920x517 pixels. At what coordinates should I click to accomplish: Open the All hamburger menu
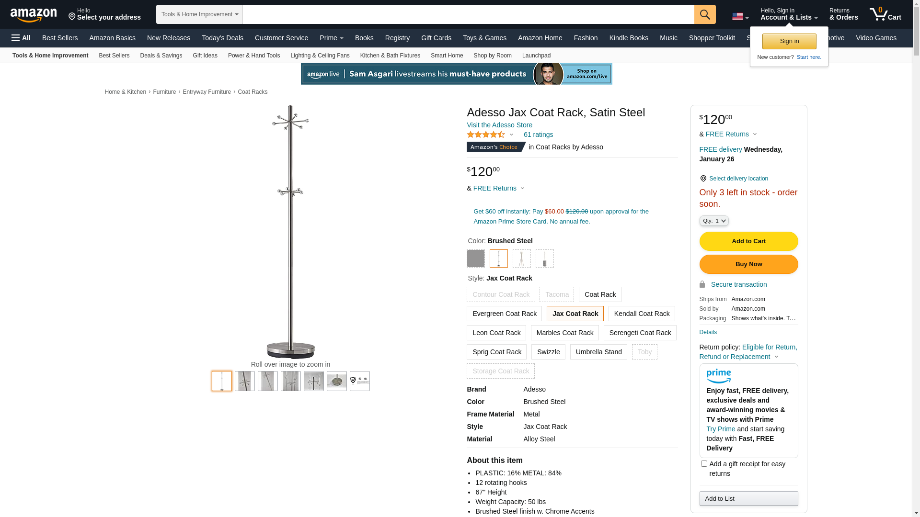coord(21,38)
